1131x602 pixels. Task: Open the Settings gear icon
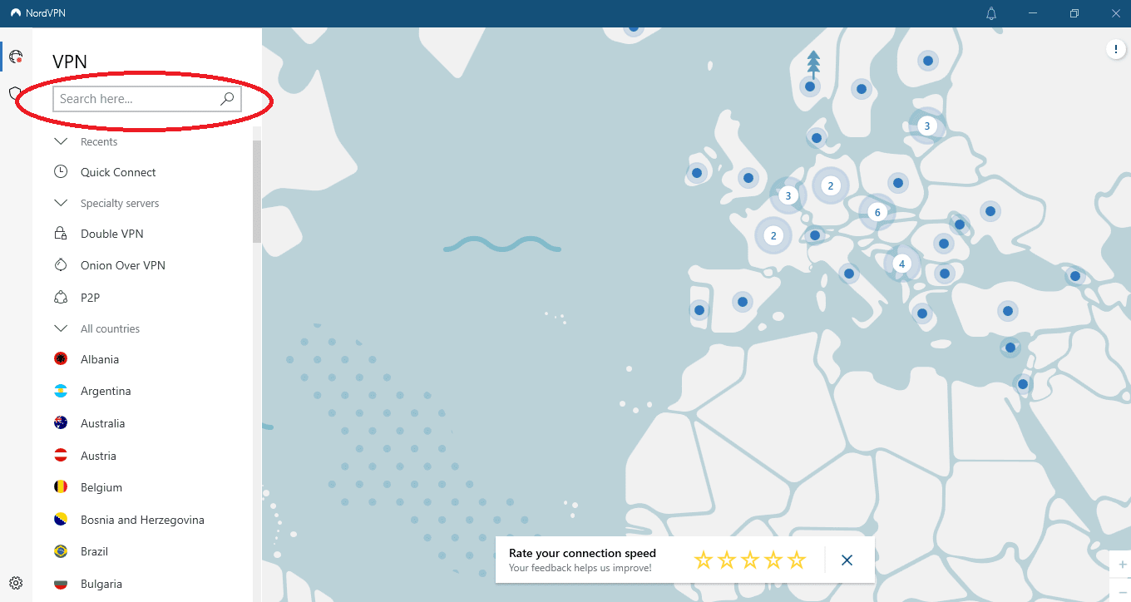tap(16, 583)
